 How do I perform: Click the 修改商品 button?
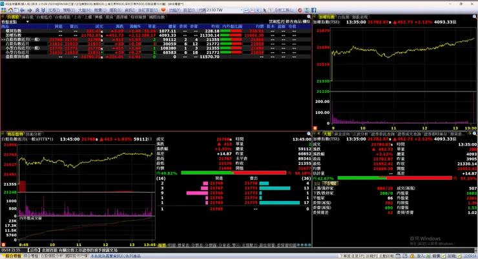click(x=293, y=22)
